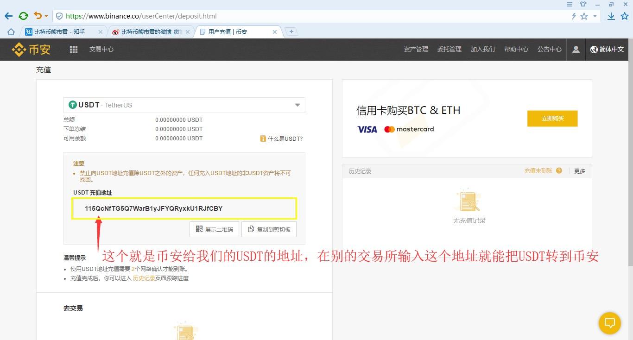Reload the page with green refresh icon
The height and width of the screenshot is (340, 633).
23,16
